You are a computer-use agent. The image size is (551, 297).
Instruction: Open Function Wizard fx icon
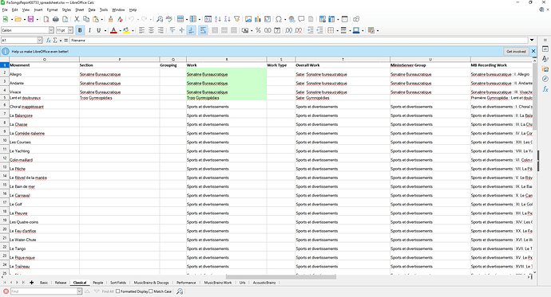tap(49, 41)
